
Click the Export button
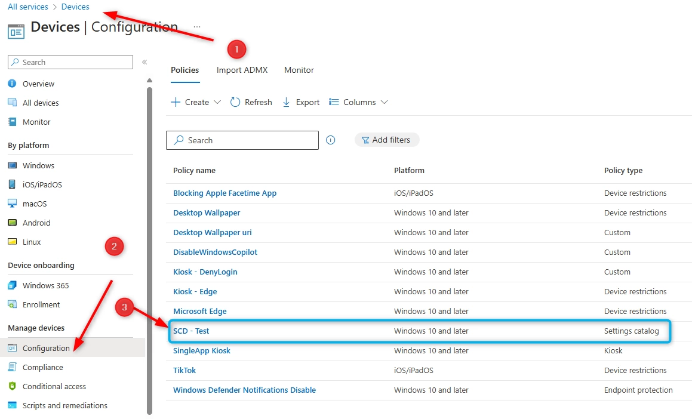(301, 102)
